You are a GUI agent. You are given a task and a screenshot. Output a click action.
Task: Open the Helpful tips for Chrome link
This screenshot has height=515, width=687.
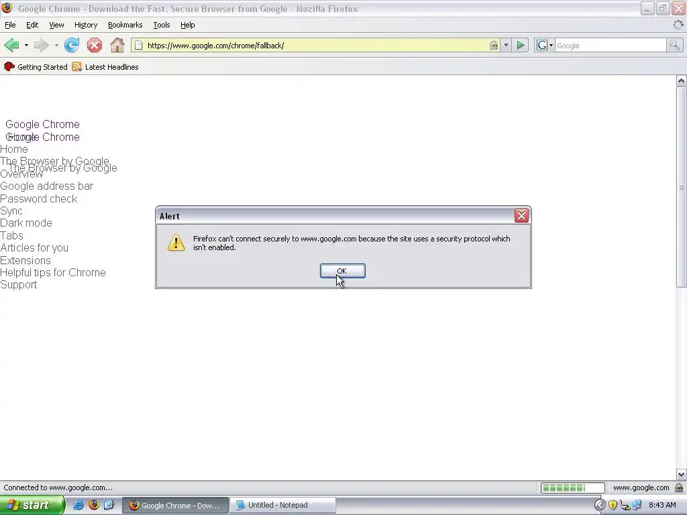(x=53, y=272)
